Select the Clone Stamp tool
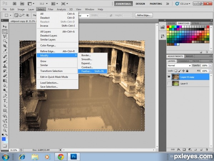This screenshot has height=161, width=214. click(5, 66)
